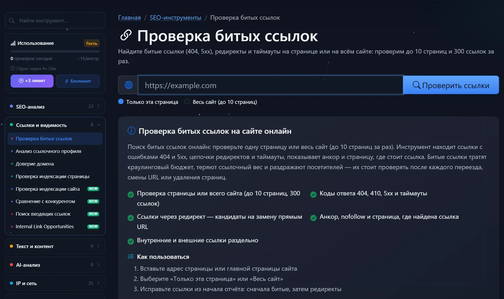Follow the SEO-инструменты breadcrumb link
The image size is (504, 299).
click(x=175, y=18)
